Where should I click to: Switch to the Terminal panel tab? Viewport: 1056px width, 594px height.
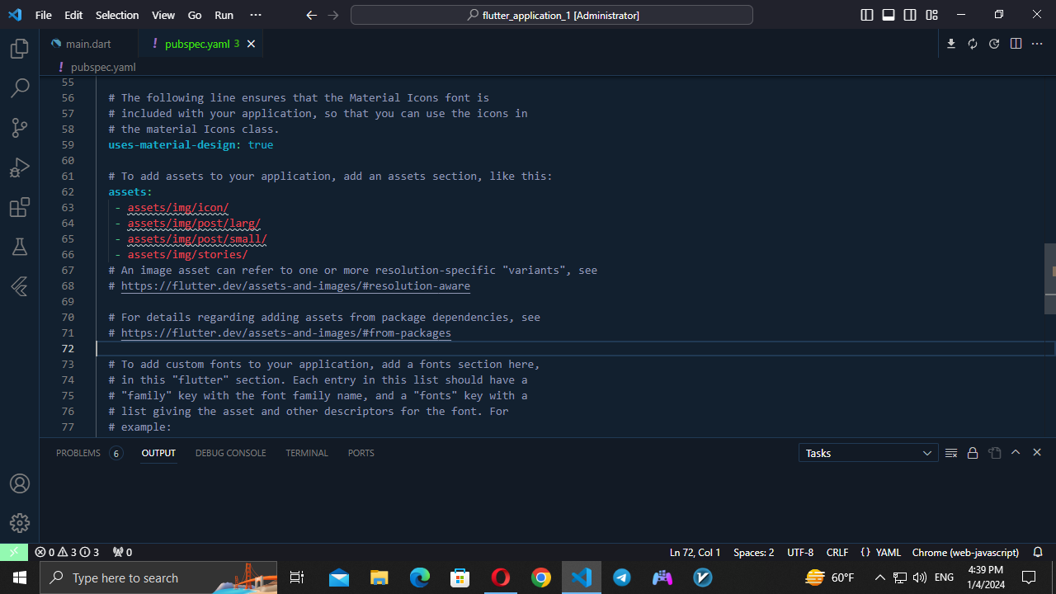[x=307, y=453]
